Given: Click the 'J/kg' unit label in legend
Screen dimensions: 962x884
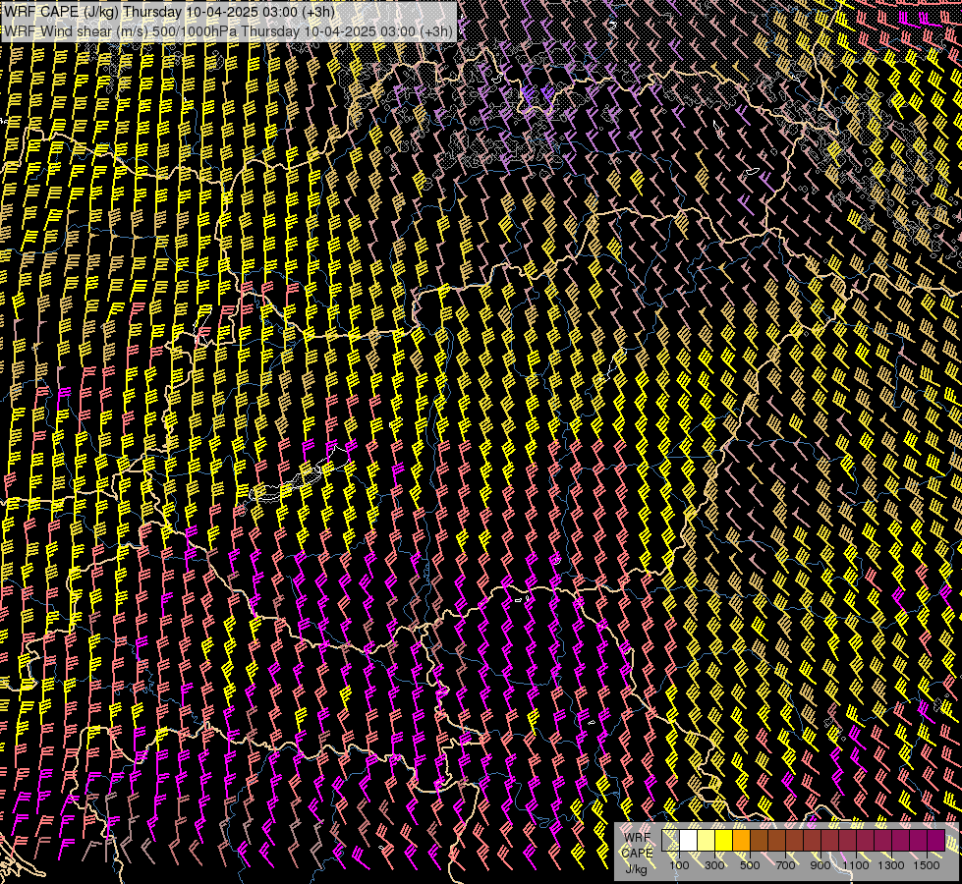Looking at the screenshot, I should tap(636, 868).
